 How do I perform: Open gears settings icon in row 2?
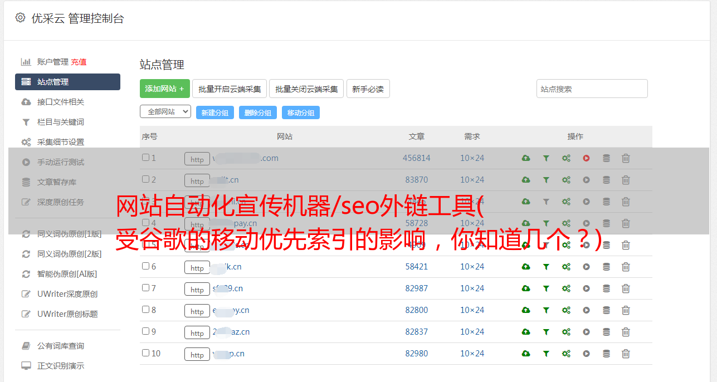click(566, 180)
